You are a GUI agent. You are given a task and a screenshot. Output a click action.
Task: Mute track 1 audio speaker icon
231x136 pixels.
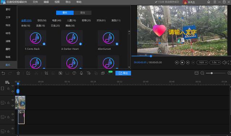[x=13, y=105]
